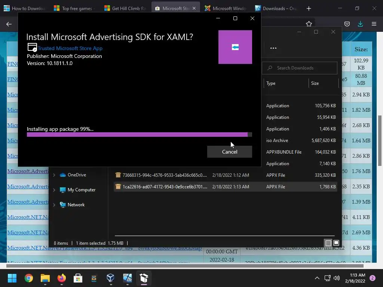Launch Chrome from taskbar
This screenshot has width=383, height=287.
pos(28,278)
